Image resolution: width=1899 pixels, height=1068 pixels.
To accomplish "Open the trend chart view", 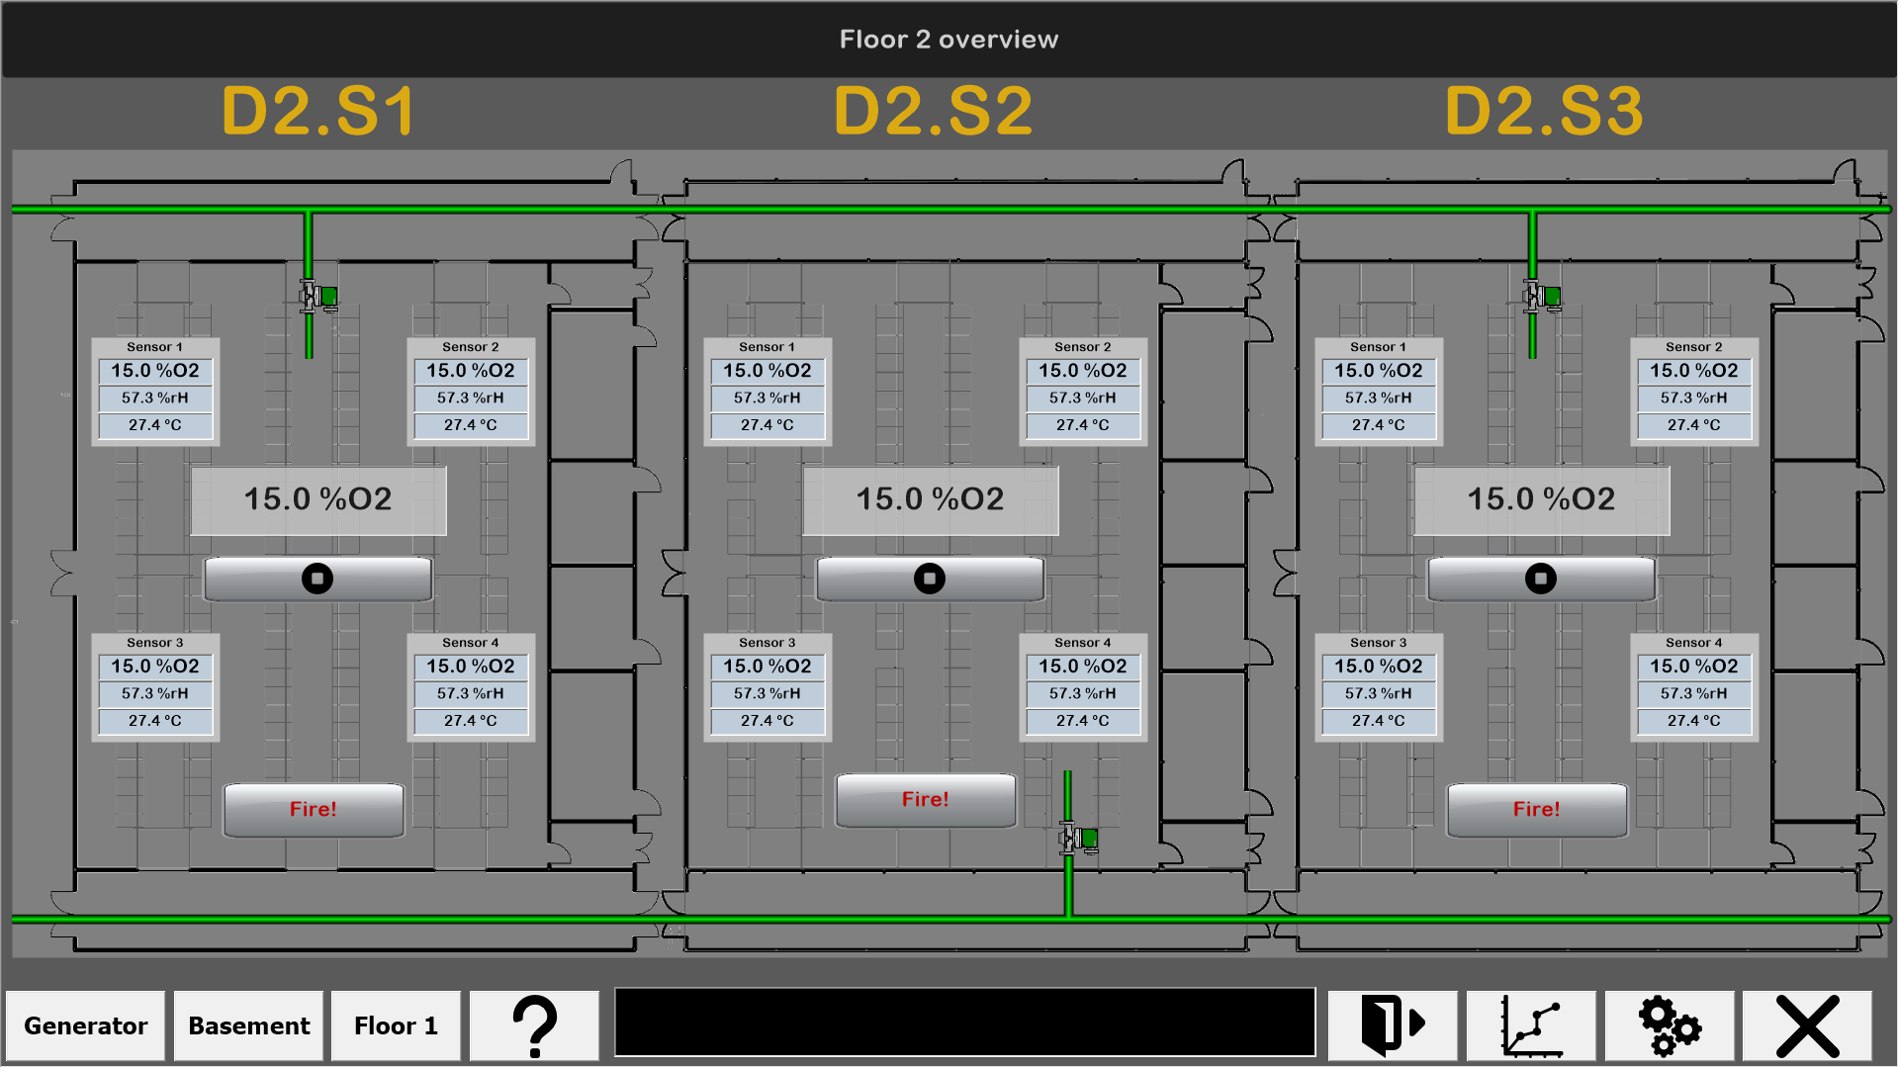I will 1531,1025.
